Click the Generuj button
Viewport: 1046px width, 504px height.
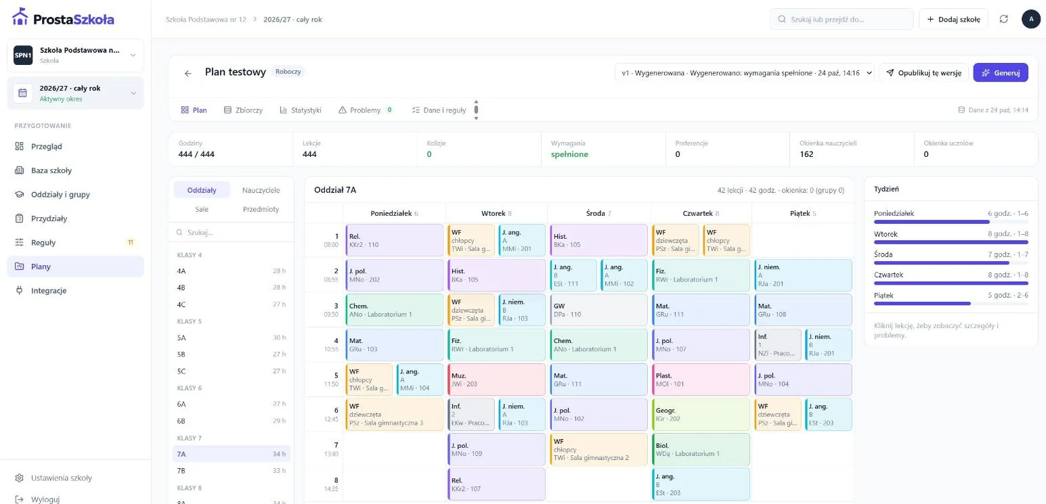point(1001,73)
